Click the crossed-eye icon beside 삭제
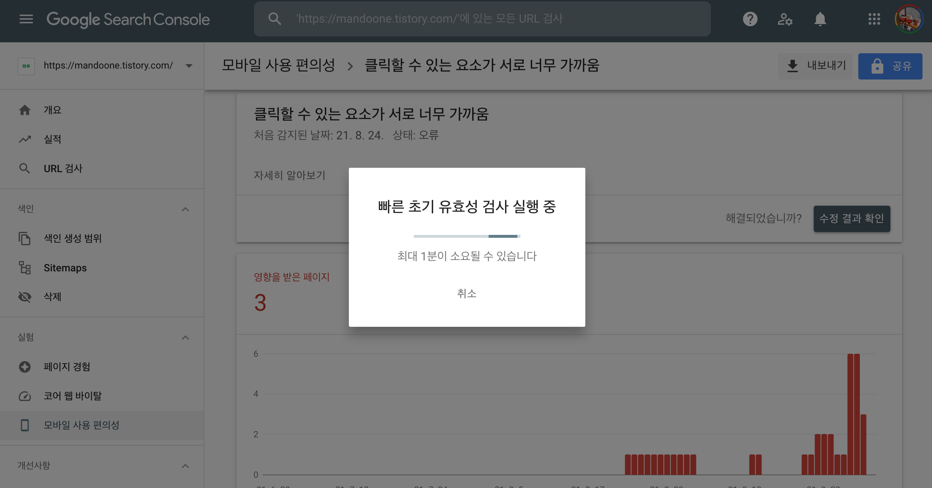The height and width of the screenshot is (488, 932). click(x=25, y=297)
